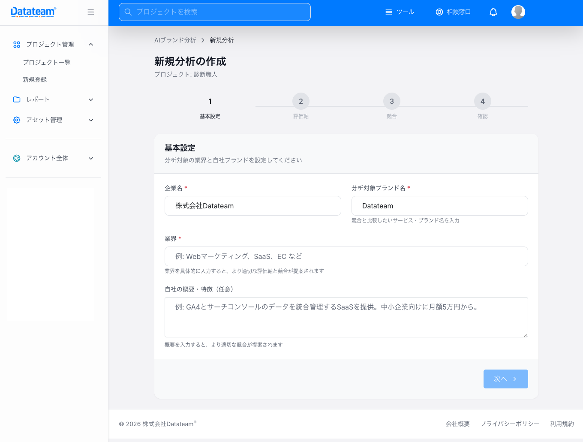The height and width of the screenshot is (442, 583).
Task: Open the AIブランド分析 breadcrumb link
Action: pyautogui.click(x=175, y=40)
